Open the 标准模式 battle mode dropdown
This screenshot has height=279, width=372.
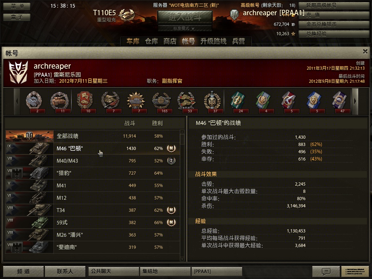click(x=185, y=28)
